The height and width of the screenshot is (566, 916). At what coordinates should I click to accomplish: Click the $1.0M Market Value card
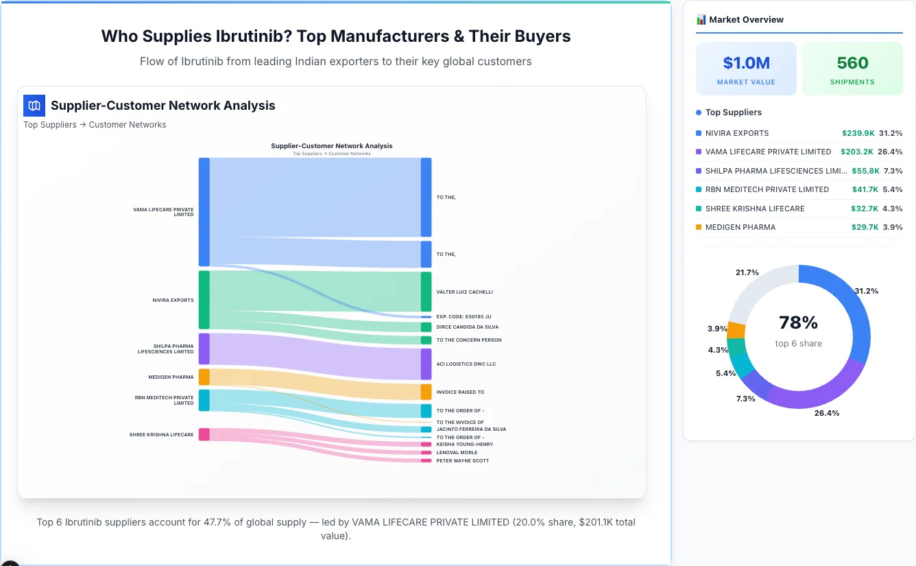(x=746, y=68)
